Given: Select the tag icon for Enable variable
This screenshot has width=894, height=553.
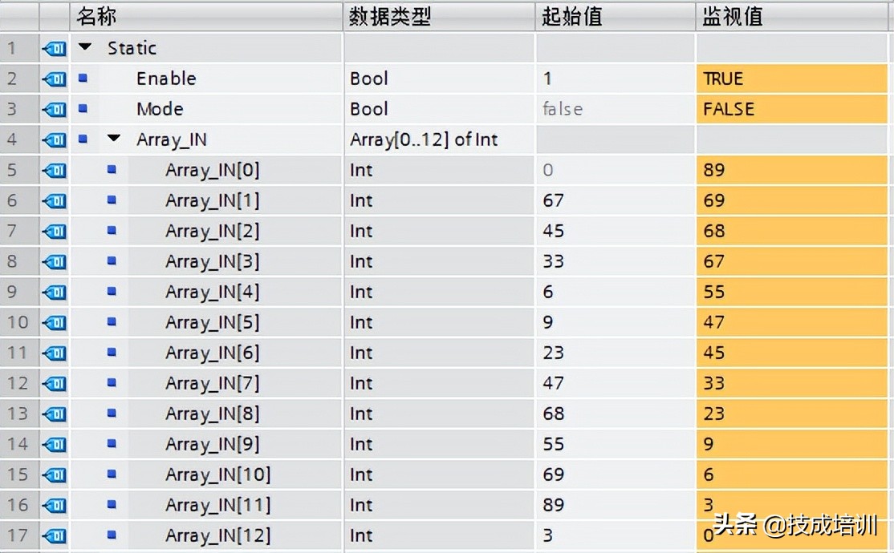Looking at the screenshot, I should coord(52,78).
